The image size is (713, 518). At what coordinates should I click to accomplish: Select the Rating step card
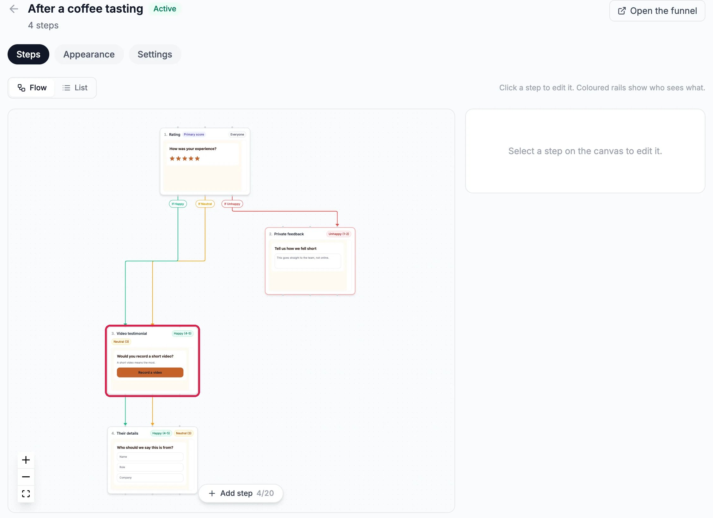click(x=205, y=161)
